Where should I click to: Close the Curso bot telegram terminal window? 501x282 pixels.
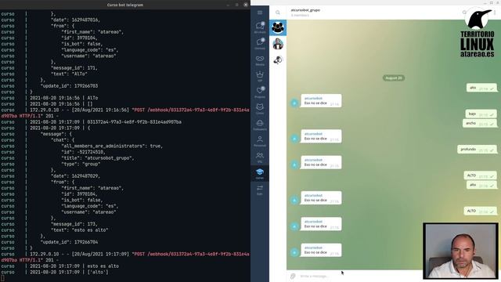(245, 5)
